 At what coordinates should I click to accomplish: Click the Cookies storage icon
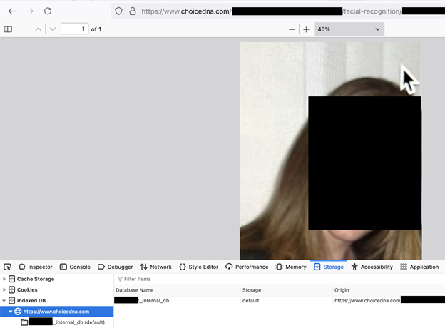pyautogui.click(x=11, y=289)
